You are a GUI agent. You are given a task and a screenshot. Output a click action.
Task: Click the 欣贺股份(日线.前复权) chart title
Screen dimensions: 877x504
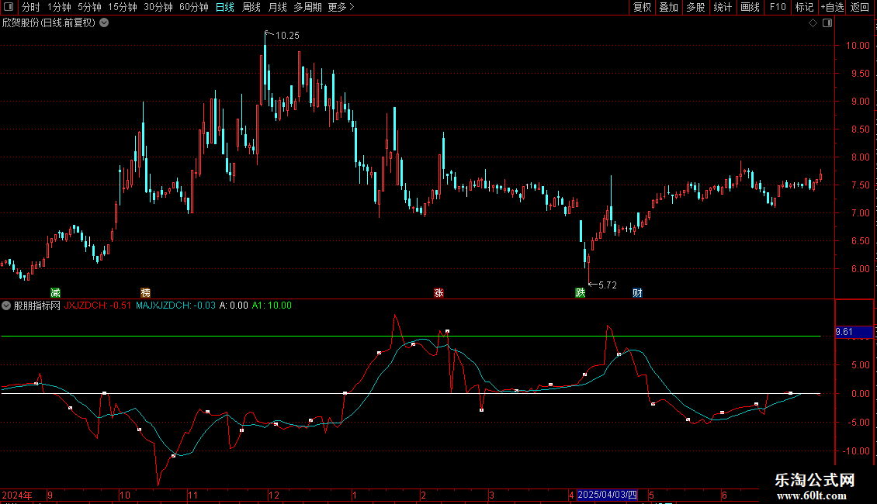point(49,23)
